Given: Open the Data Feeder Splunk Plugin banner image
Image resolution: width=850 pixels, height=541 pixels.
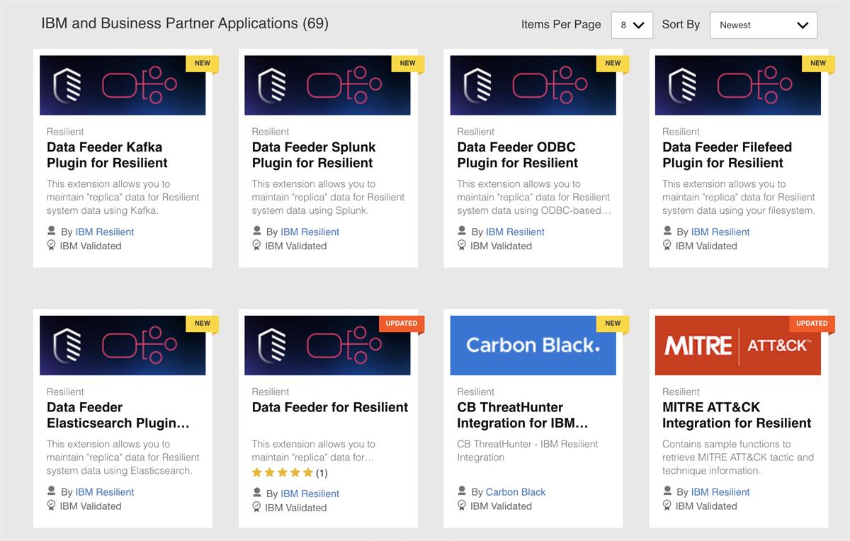Looking at the screenshot, I should [327, 85].
